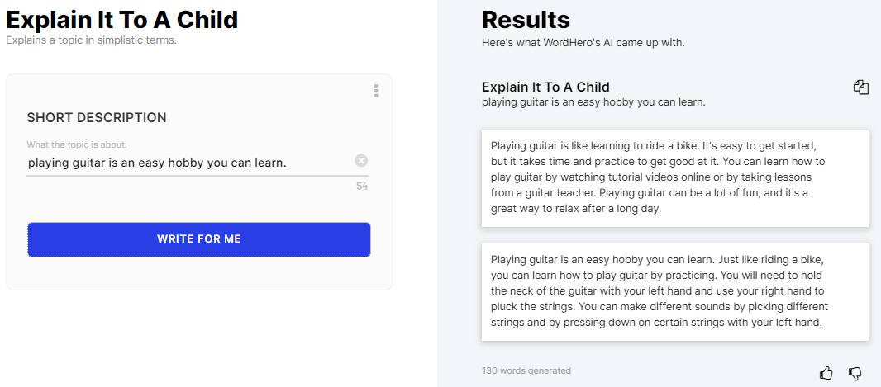This screenshot has width=881, height=387.
Task: Click the large "Explain It To A Child" page heading
Action: pyautogui.click(x=122, y=20)
